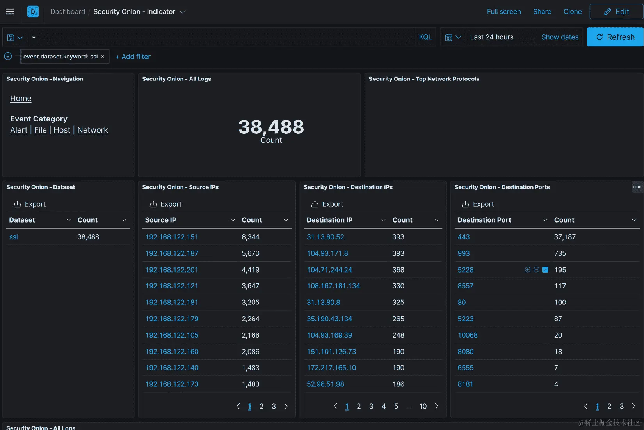Viewport: 644px width, 430px height.
Task: Go to next page of Destination IPs
Action: coord(436,406)
